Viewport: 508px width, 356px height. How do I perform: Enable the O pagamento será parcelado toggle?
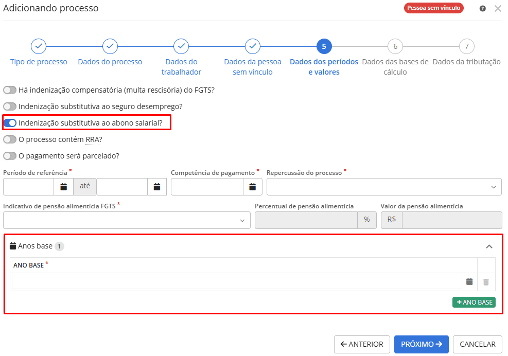pyautogui.click(x=9, y=154)
